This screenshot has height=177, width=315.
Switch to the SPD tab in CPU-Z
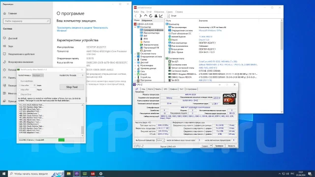point(165,89)
